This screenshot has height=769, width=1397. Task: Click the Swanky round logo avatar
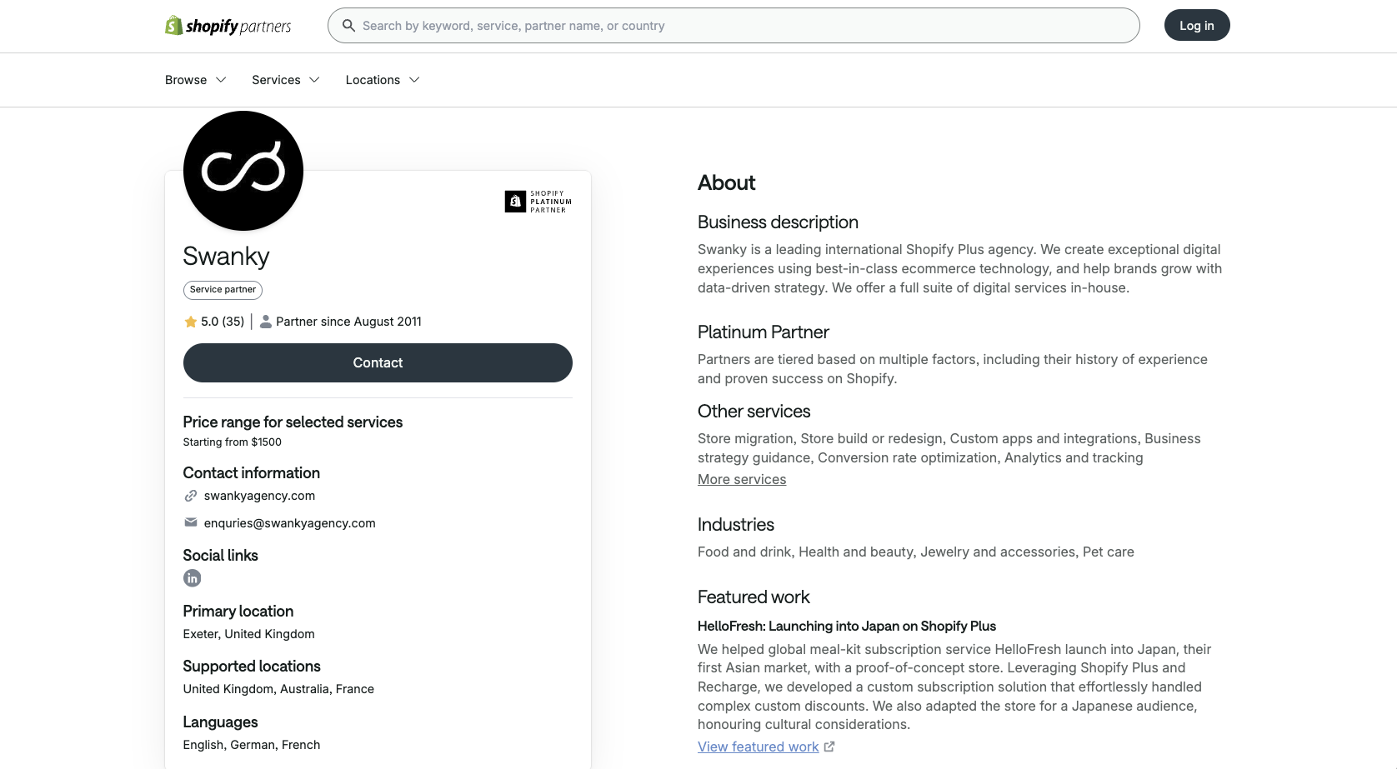(243, 171)
